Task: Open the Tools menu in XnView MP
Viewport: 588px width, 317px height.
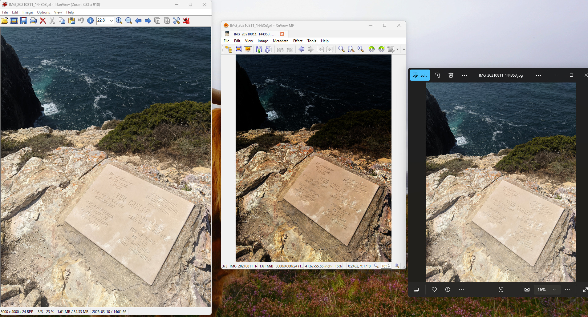Action: (x=312, y=41)
